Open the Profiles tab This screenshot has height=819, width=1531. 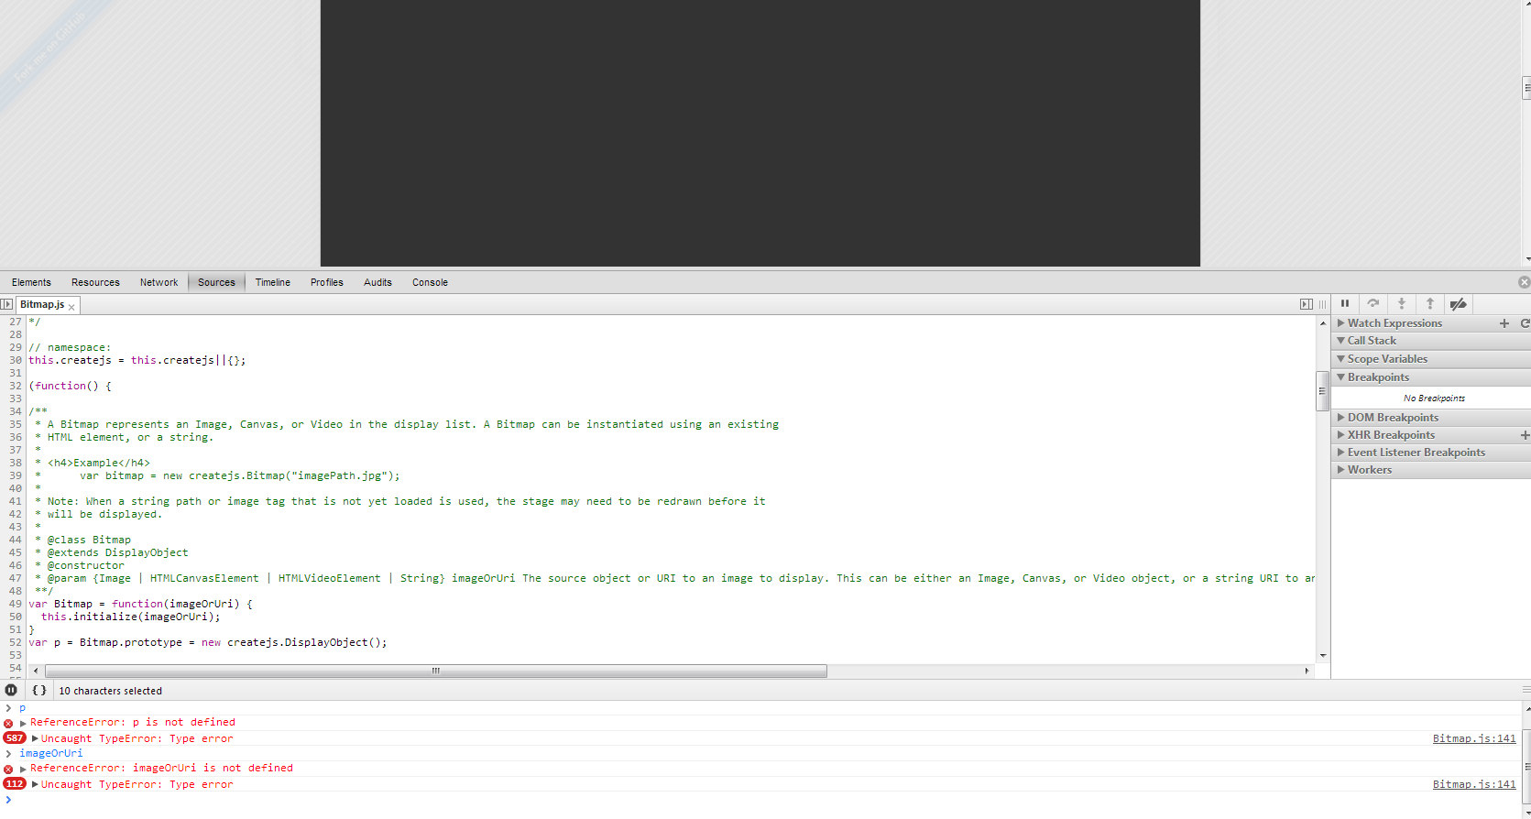326,282
